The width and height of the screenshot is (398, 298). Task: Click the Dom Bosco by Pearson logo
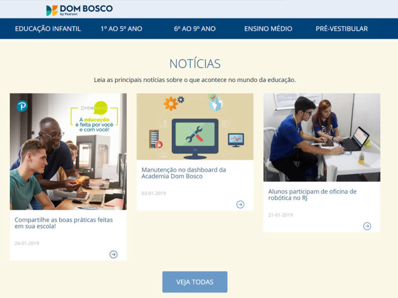(80, 10)
